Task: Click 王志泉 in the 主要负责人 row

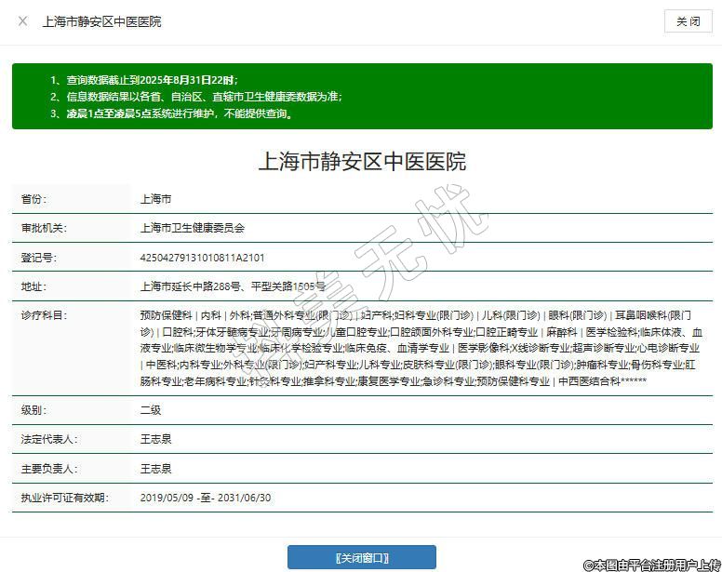Action: point(155,469)
